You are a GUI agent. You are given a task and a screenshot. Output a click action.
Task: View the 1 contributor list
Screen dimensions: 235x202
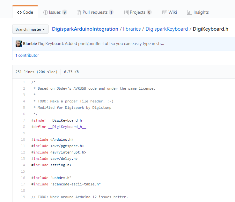27,55
